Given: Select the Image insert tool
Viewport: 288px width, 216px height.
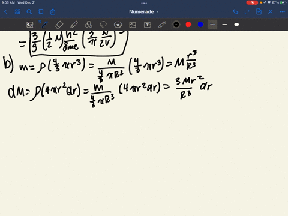Looking at the screenshot, I should click(133, 25).
